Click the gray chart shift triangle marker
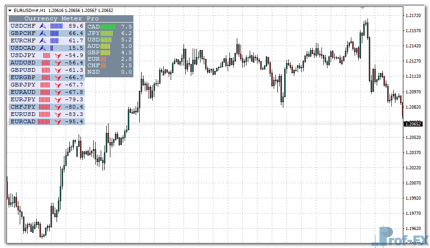Image resolution: width=430 pixels, height=248 pixels. pos(363,8)
